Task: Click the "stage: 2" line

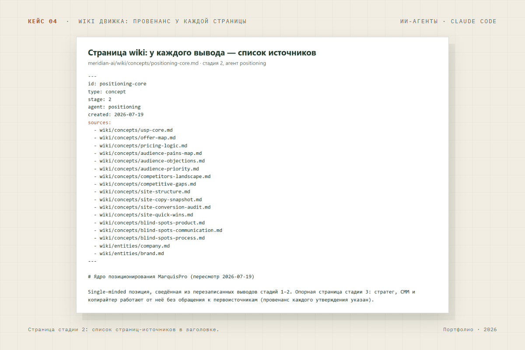Action: pos(100,99)
